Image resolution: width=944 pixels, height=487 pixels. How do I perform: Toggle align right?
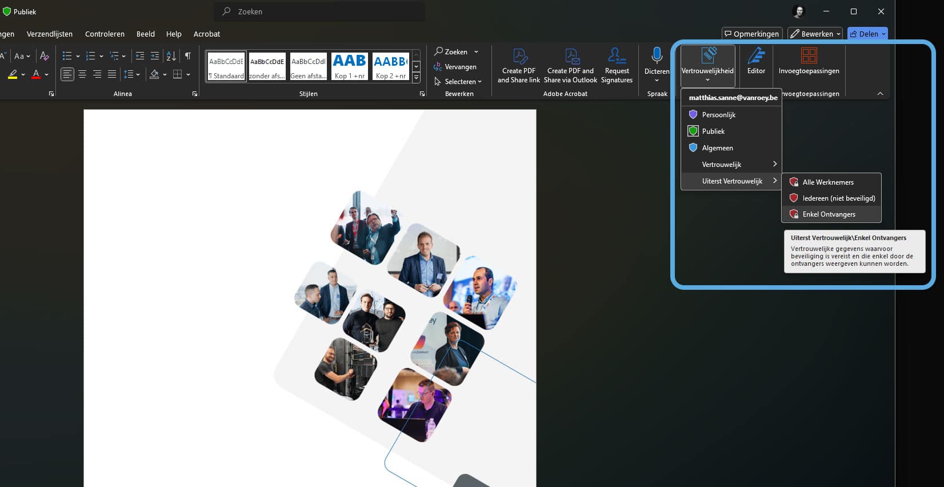point(97,74)
